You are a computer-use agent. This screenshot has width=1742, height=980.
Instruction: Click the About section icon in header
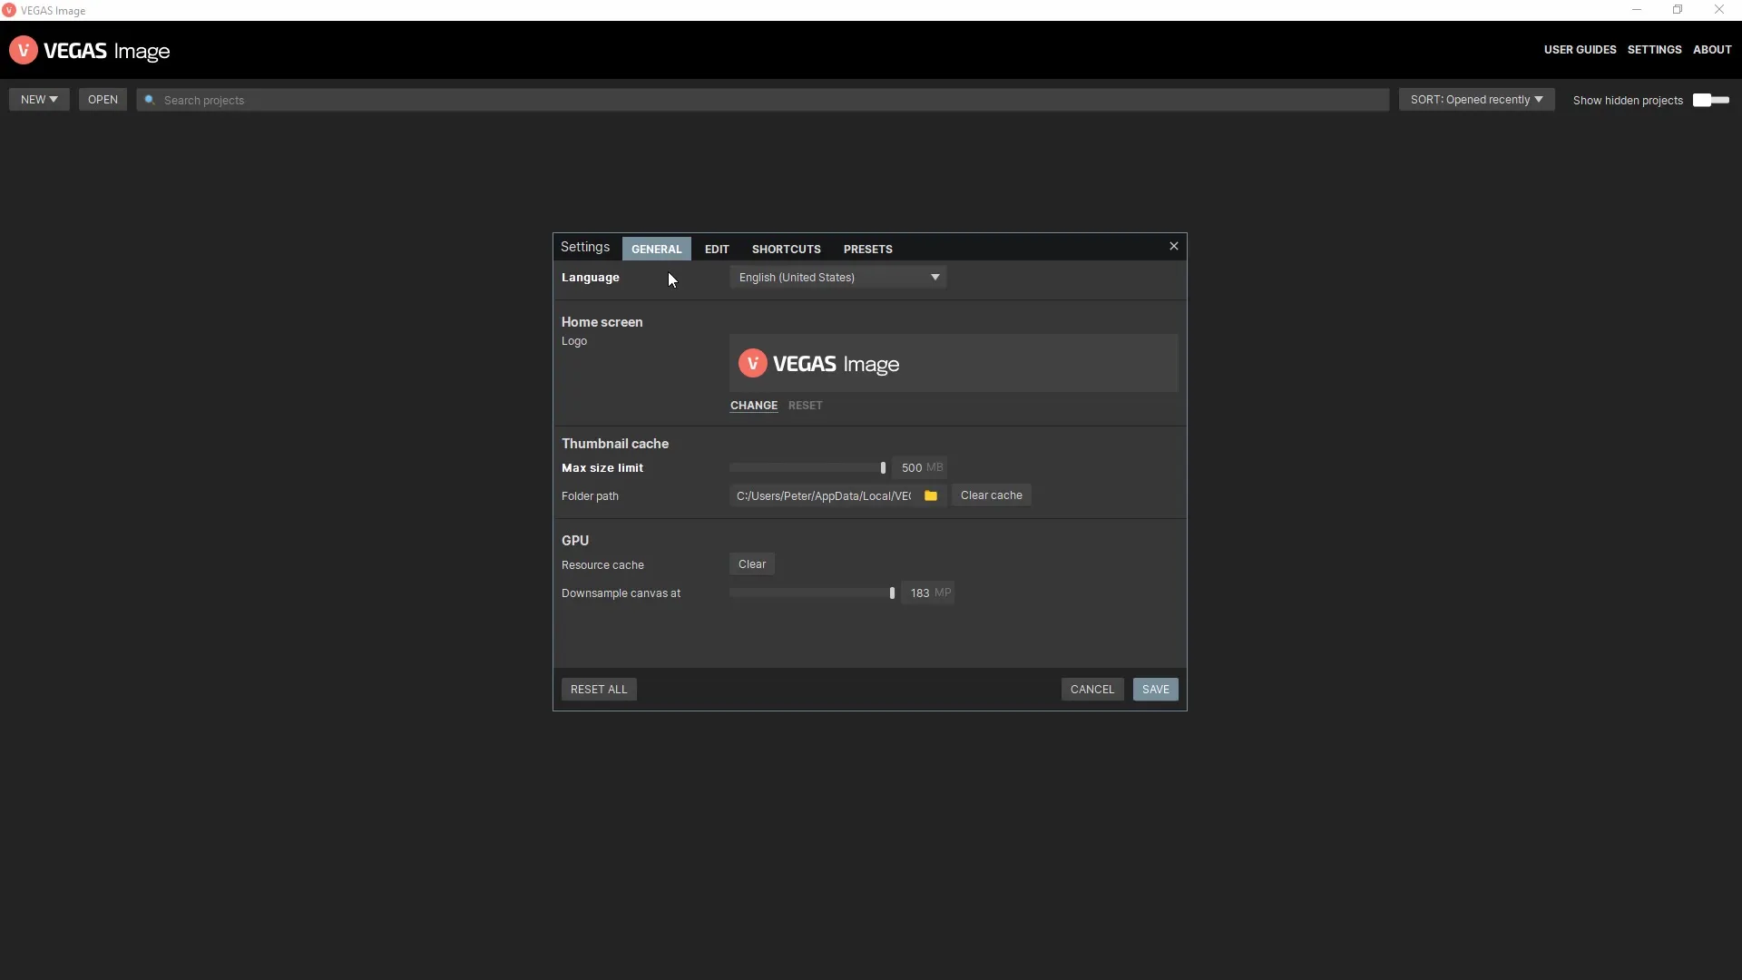coord(1712,50)
